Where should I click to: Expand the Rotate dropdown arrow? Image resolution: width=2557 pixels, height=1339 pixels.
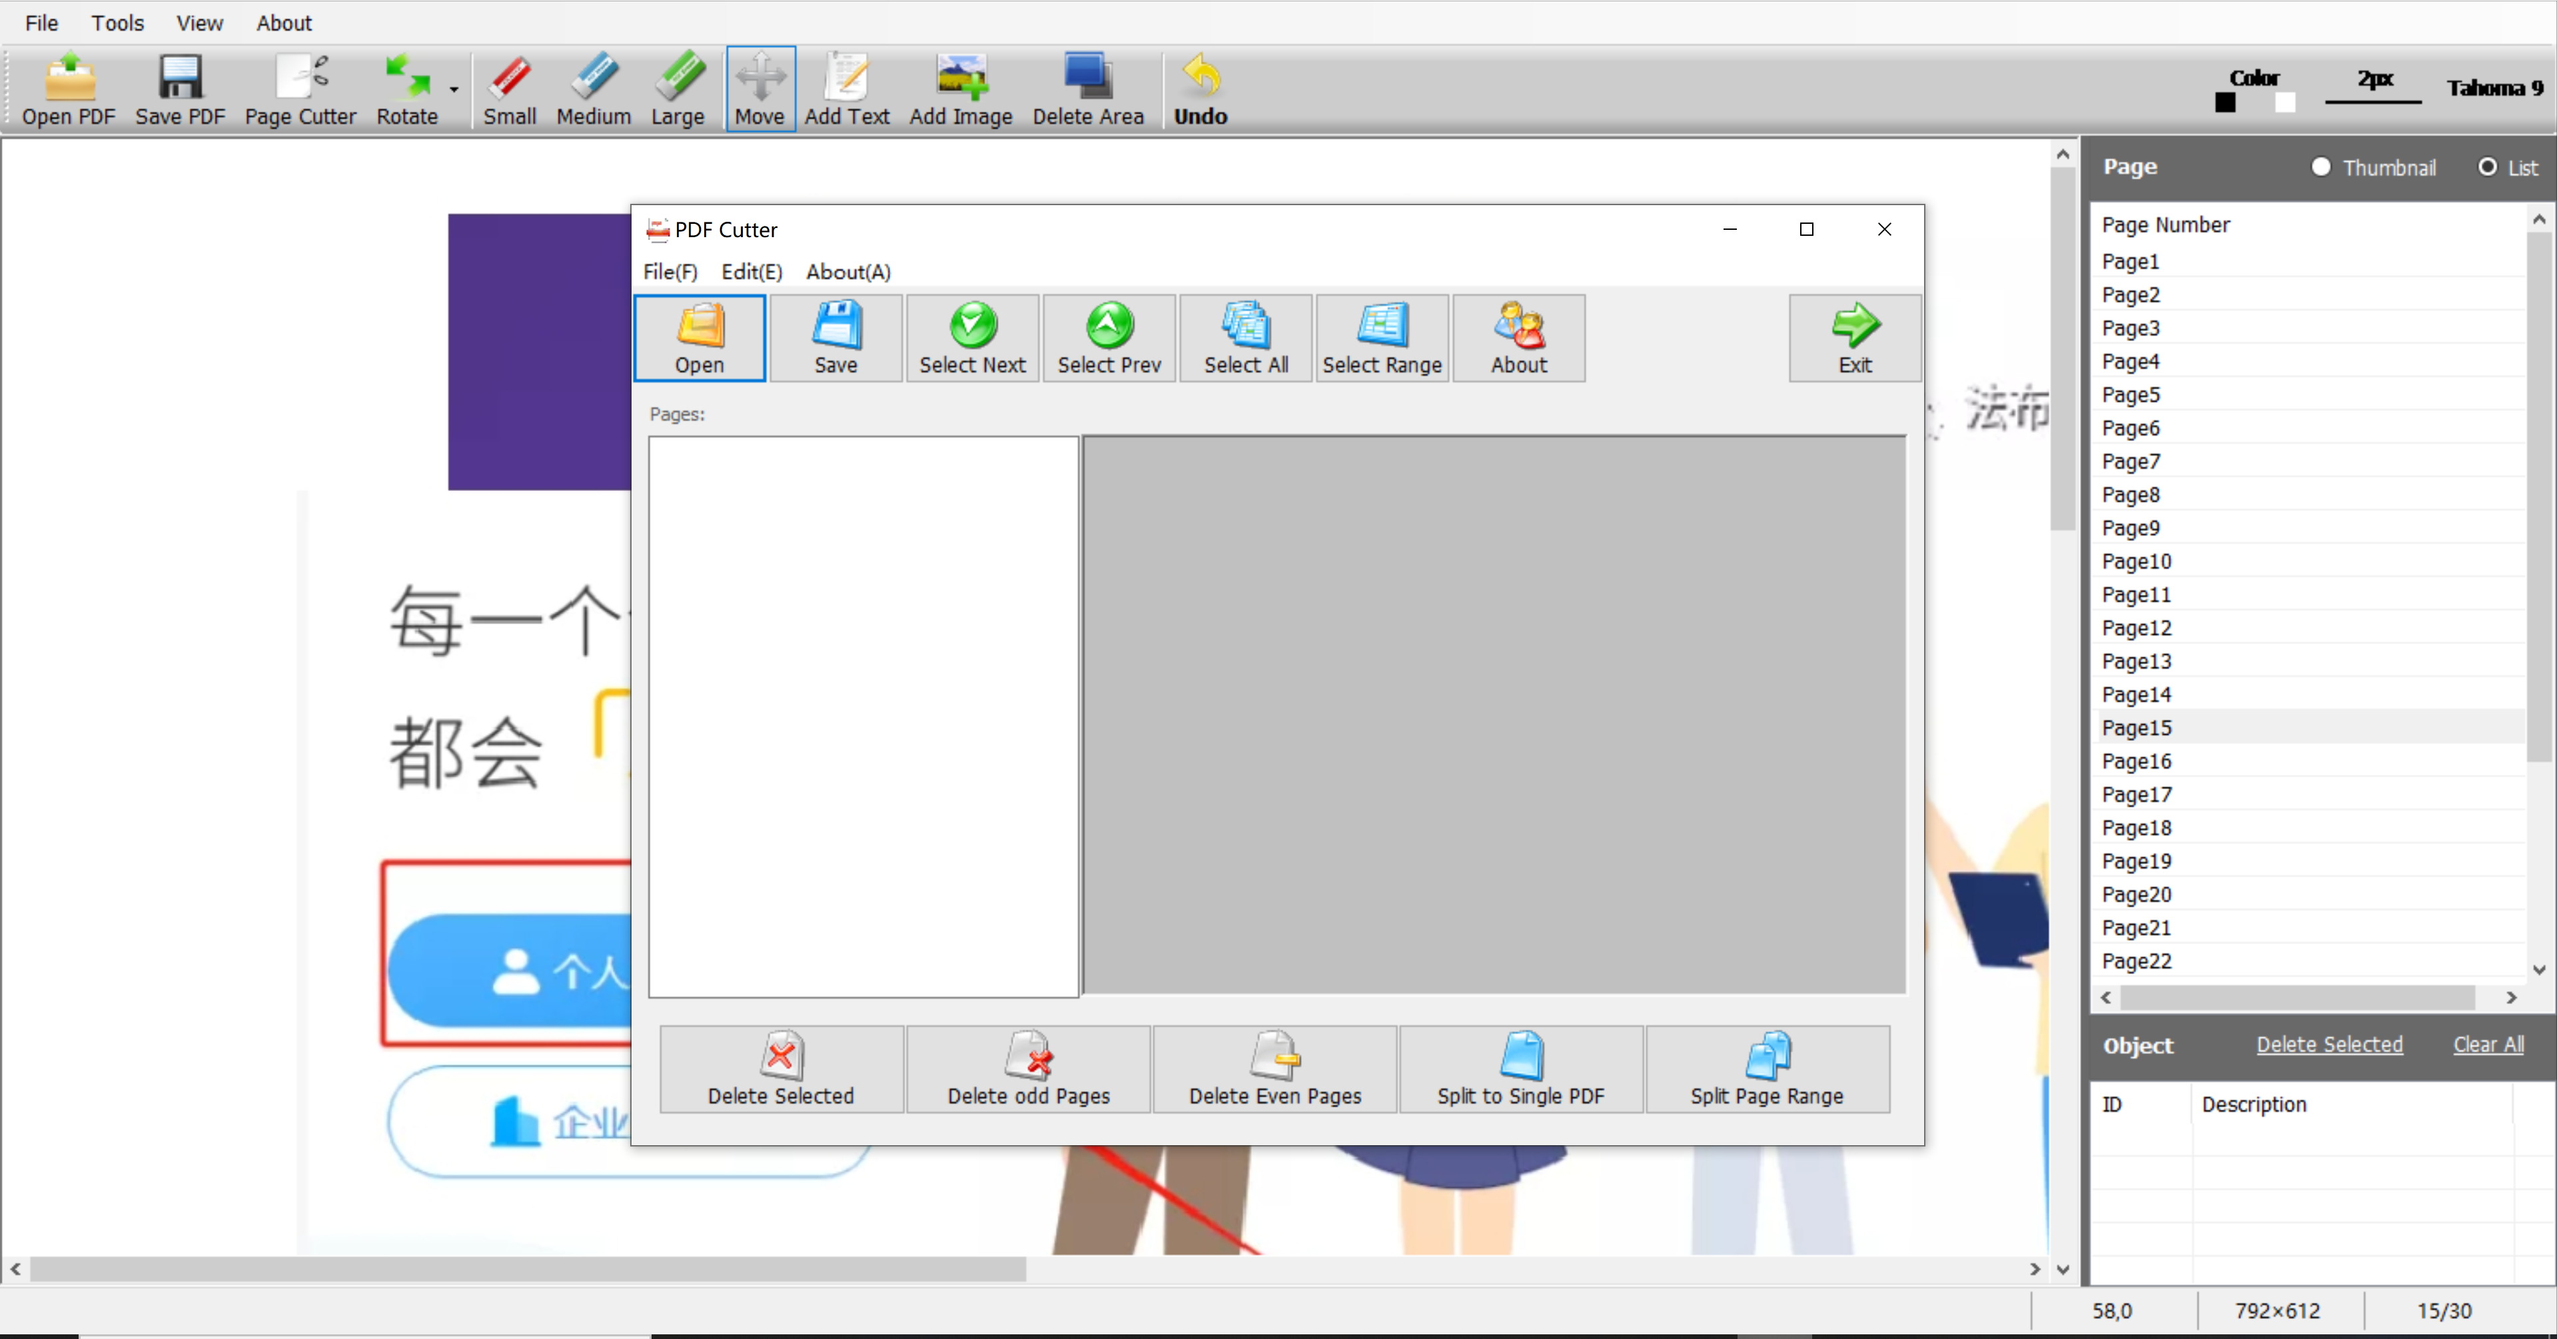(454, 89)
